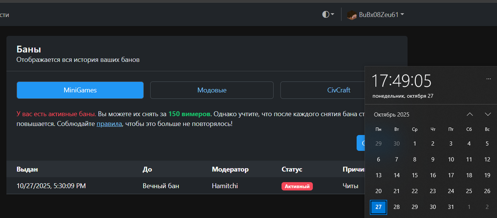Click the 17:49:05 clock display

click(x=401, y=81)
